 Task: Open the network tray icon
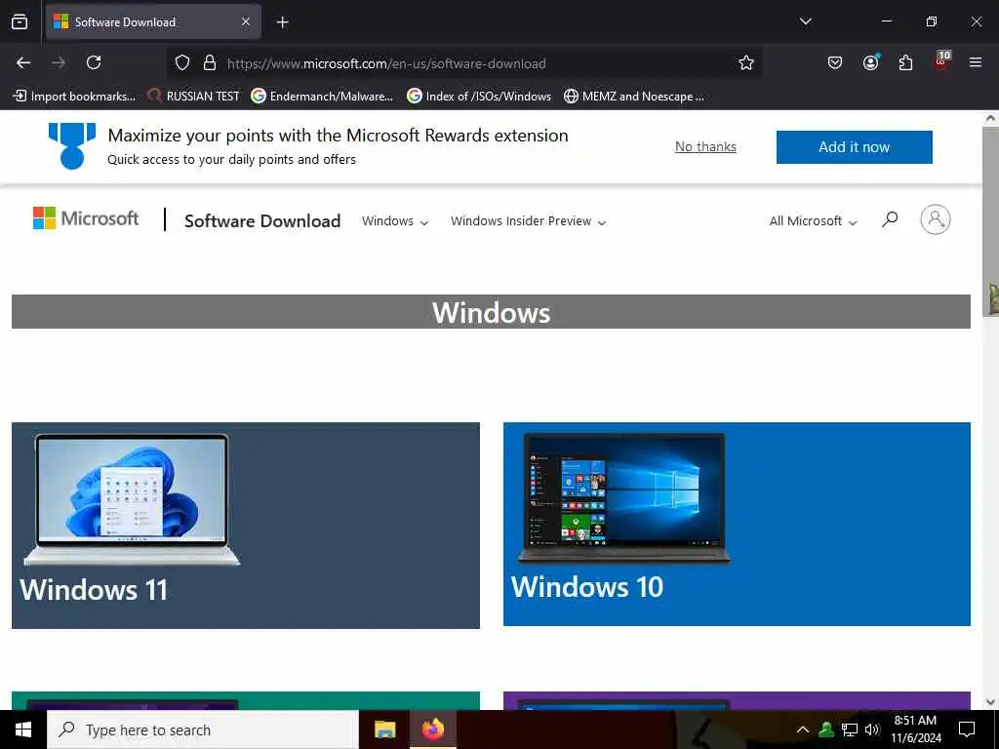coord(850,729)
